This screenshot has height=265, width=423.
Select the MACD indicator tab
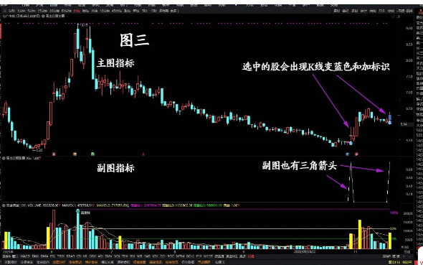pyautogui.click(x=25, y=256)
